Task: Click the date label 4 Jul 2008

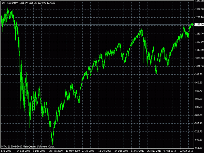Action: 6,151
